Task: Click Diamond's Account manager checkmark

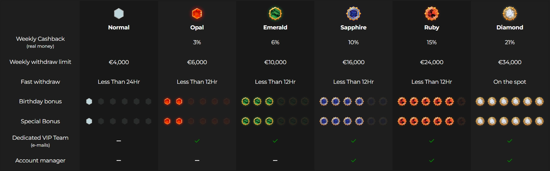Action: (510, 161)
